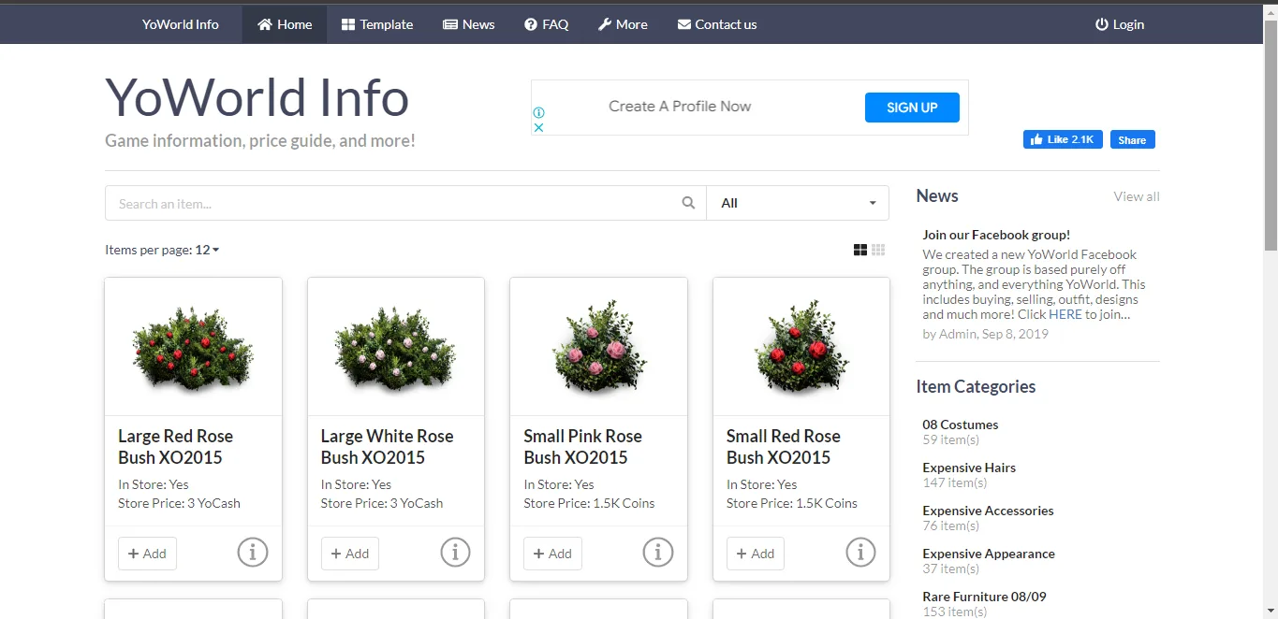Click View all news link
The height and width of the screenshot is (619, 1278).
(x=1137, y=196)
